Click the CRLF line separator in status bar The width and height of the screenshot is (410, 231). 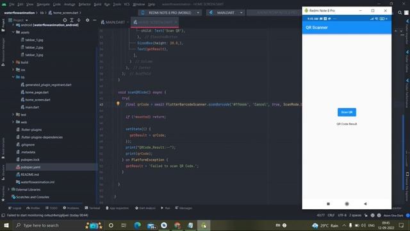click(331, 216)
